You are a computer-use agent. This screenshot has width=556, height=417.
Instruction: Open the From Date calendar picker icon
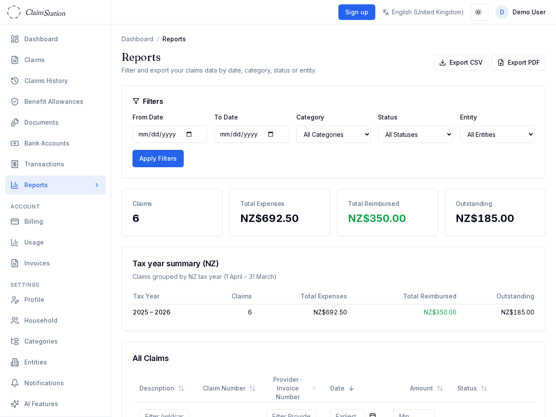(x=189, y=134)
